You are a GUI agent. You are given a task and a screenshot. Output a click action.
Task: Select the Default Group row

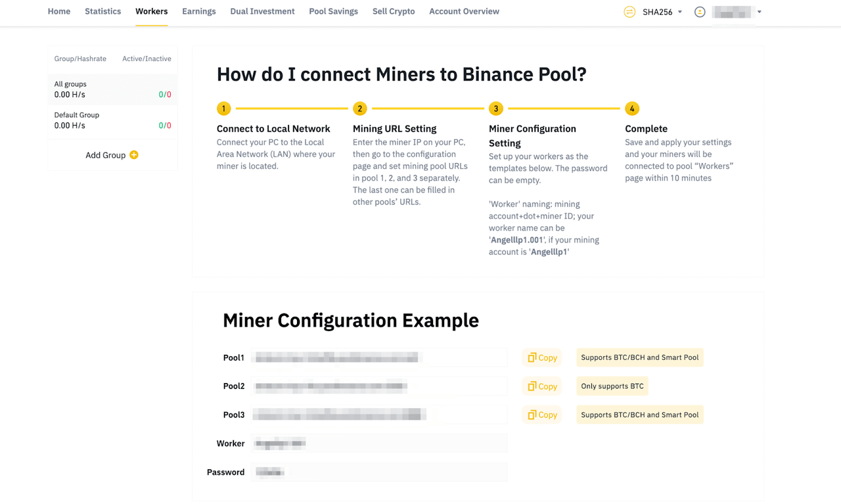point(112,120)
